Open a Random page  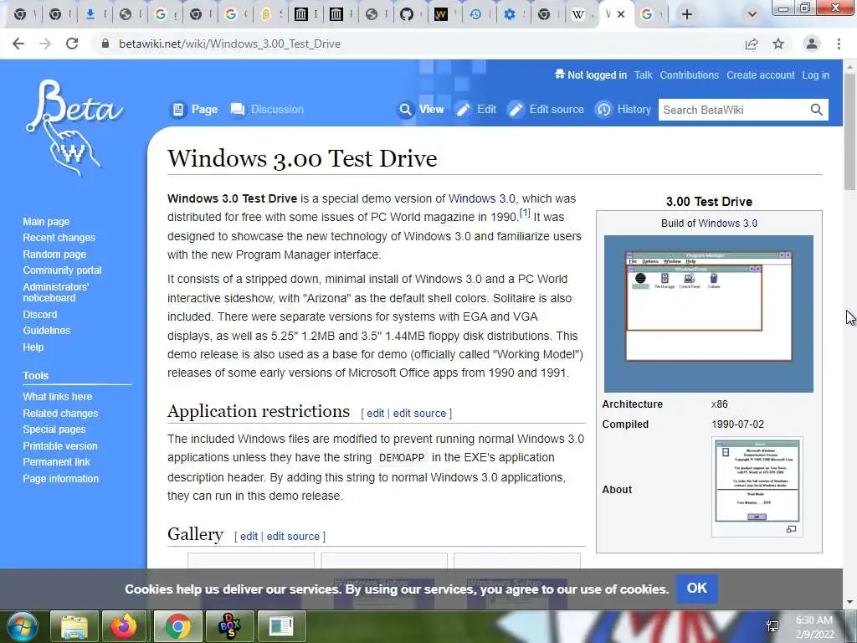[54, 254]
